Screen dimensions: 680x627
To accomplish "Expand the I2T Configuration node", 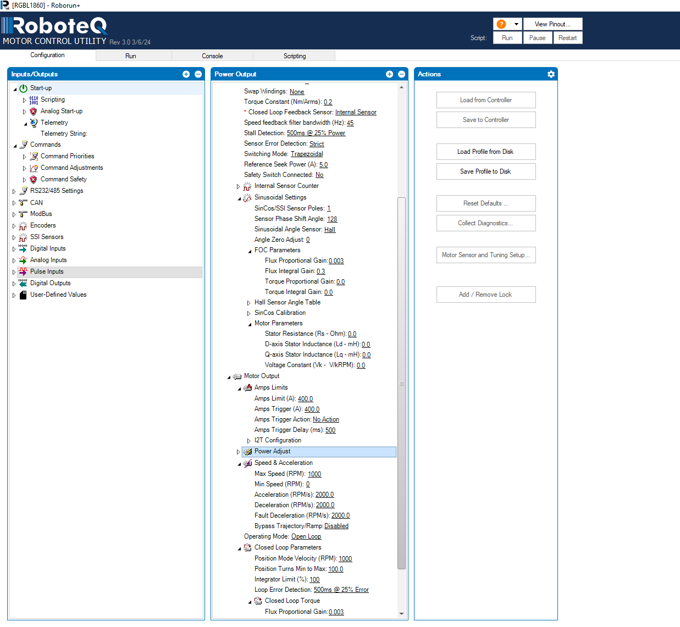I will pos(249,441).
